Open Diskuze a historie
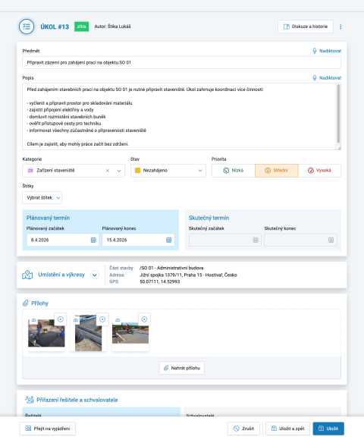This screenshot has height=440, width=364. 306,27
